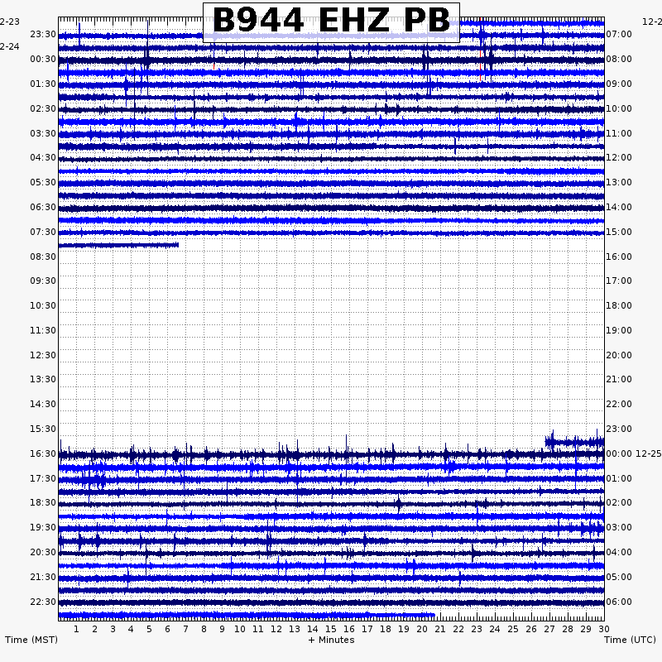Viewport: 662px width, 662px height.
Task: Select the 04:30 MST row label
Action: coord(43,158)
